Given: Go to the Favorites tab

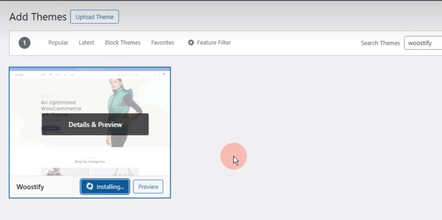Looking at the screenshot, I should click(x=162, y=43).
